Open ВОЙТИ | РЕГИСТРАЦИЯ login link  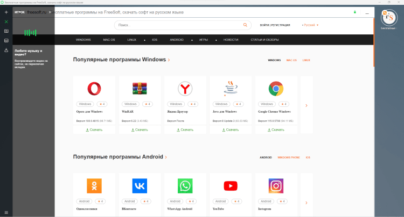[275, 25]
